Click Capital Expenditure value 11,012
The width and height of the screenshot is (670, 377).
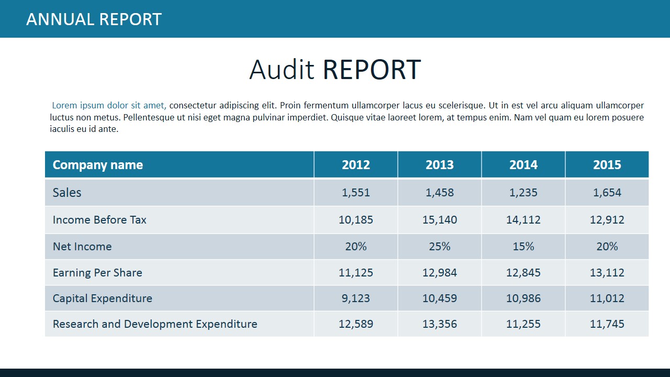tap(607, 298)
